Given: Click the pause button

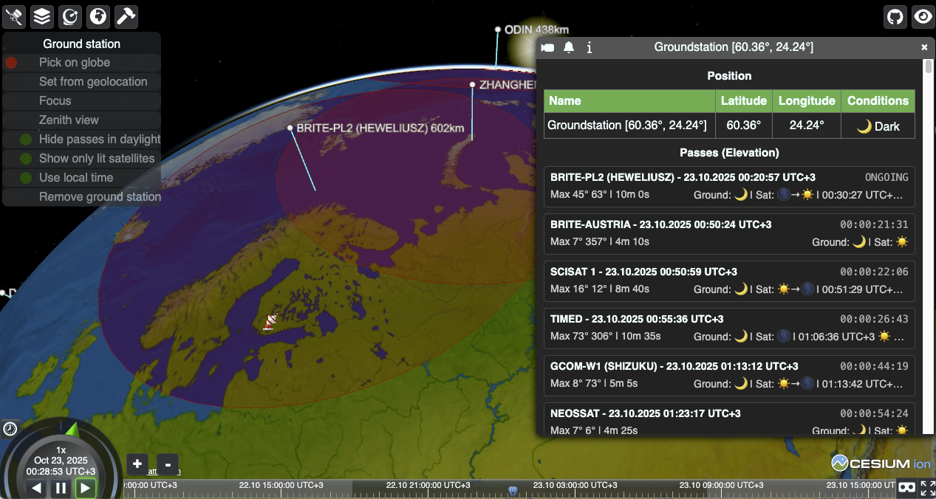Looking at the screenshot, I should [x=61, y=488].
